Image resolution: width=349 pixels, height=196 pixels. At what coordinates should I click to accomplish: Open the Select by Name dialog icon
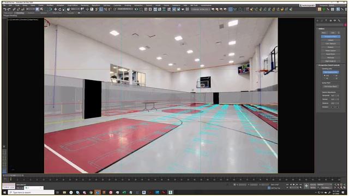pos(41,9)
